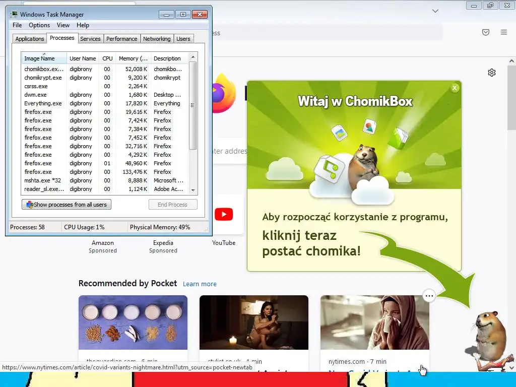The height and width of the screenshot is (387, 516).
Task: Open the File menu in Task Manager
Action: [x=17, y=25]
